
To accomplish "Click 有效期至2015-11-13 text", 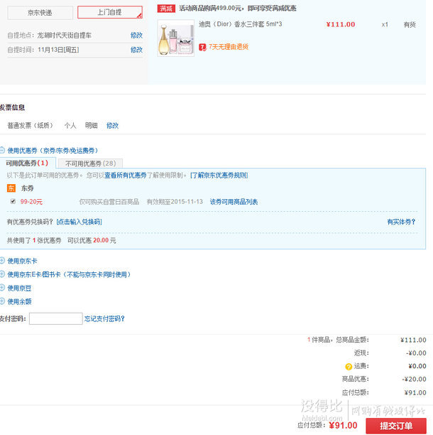I will tap(175, 202).
